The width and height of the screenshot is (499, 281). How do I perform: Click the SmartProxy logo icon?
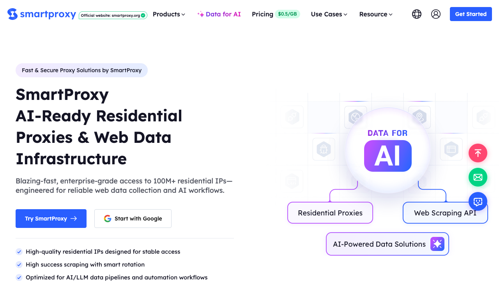click(12, 14)
